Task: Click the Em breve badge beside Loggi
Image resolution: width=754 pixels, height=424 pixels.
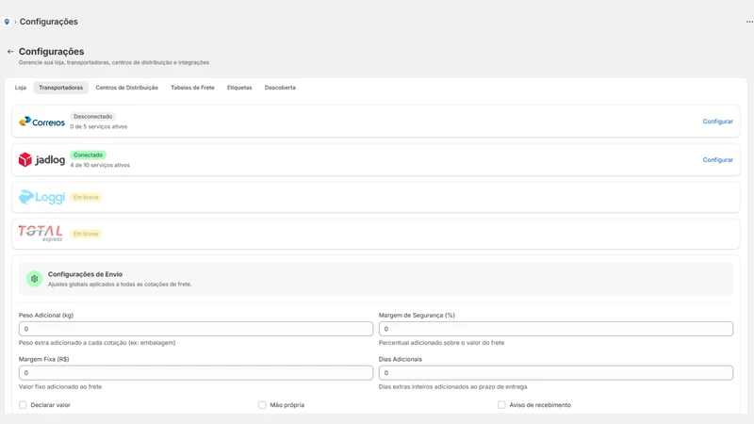Action: coord(86,197)
